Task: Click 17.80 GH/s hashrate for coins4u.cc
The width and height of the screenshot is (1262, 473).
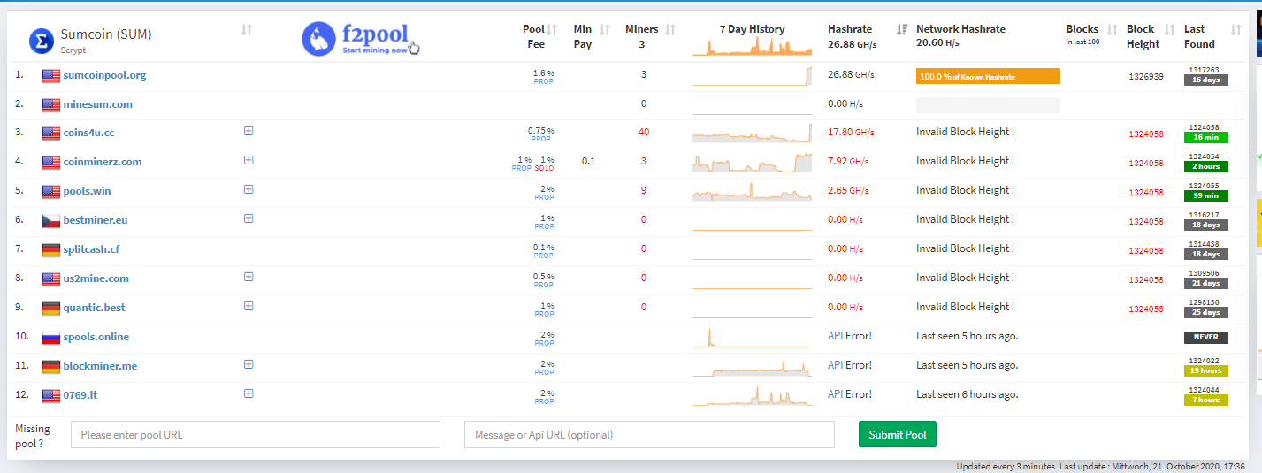Action: tap(851, 133)
